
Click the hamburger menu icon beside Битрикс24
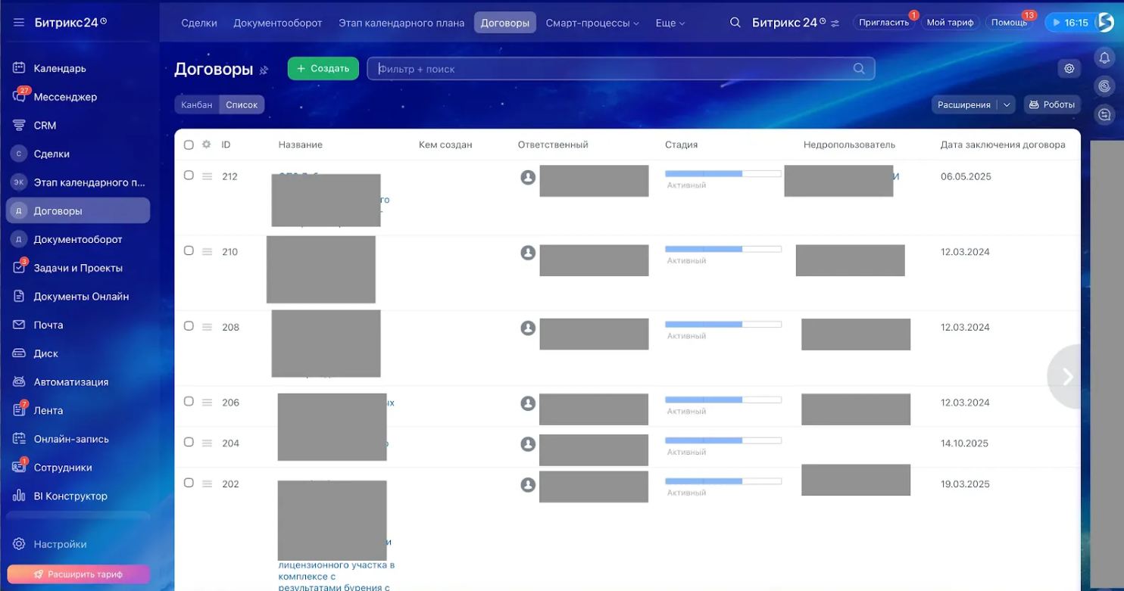19,23
